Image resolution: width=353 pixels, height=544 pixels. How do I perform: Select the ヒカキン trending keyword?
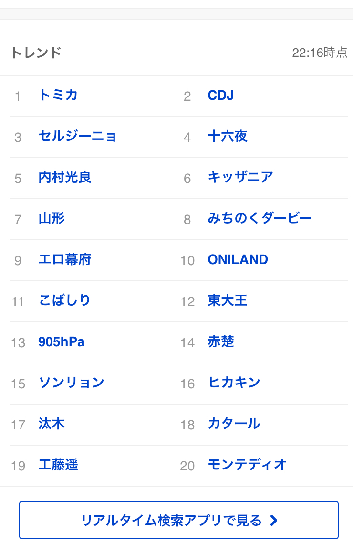(234, 383)
